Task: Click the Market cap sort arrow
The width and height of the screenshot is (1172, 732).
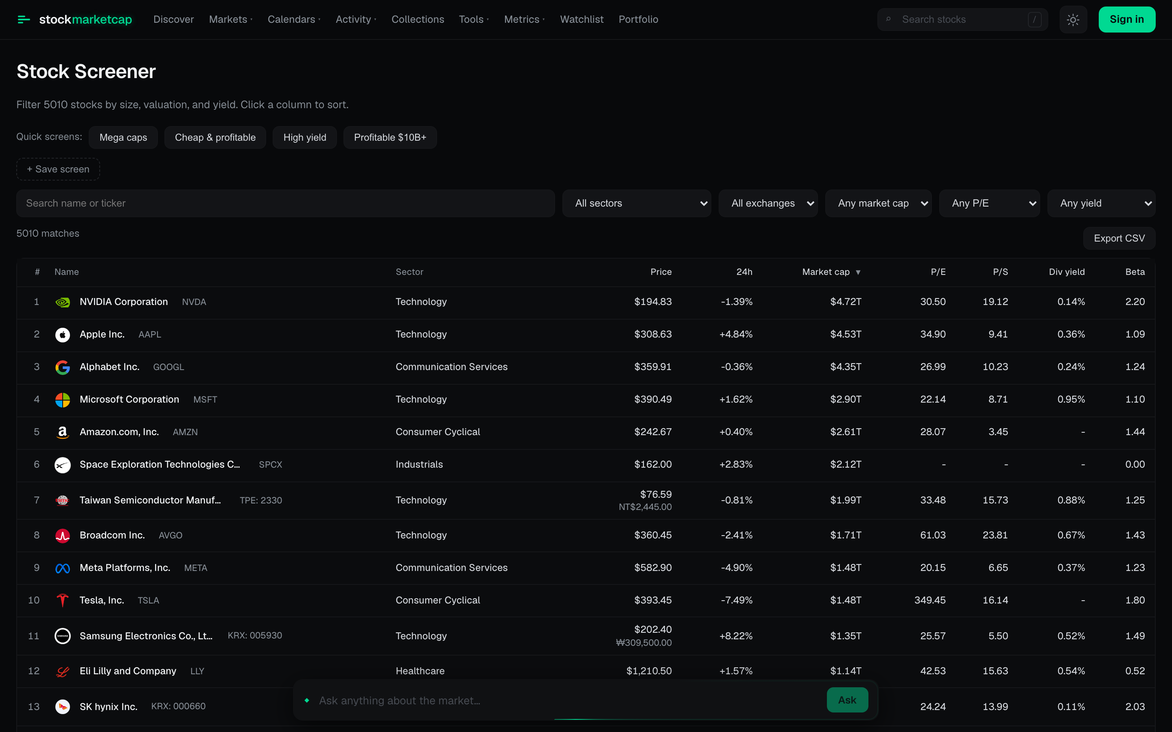Action: pyautogui.click(x=858, y=272)
